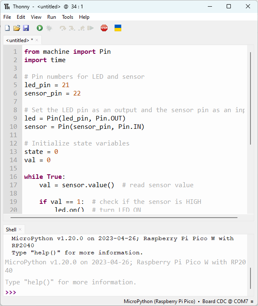
Task: Click the Ukraine flag support icon
Action: coord(118,28)
